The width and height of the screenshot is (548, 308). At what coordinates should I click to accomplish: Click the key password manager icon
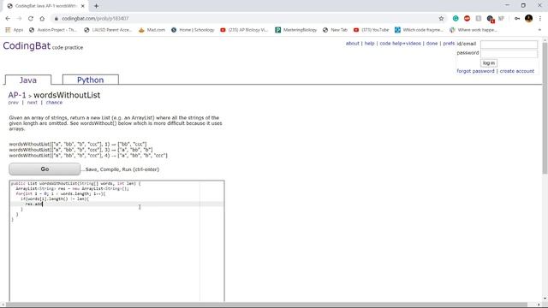click(517, 19)
